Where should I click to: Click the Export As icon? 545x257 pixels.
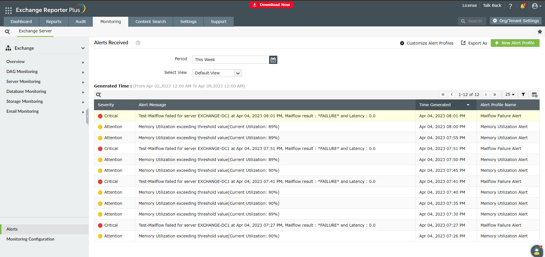coord(463,43)
